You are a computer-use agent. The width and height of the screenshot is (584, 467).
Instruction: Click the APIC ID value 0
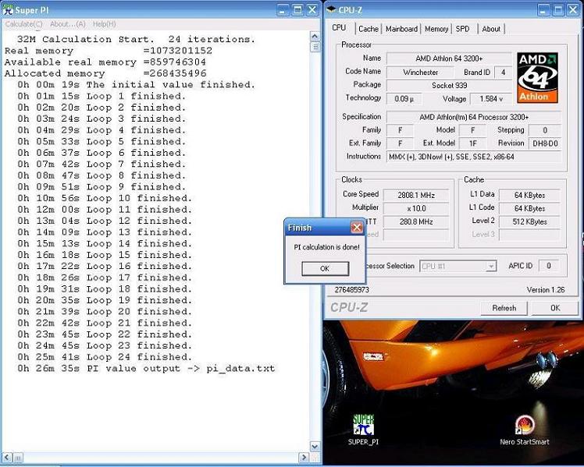point(549,266)
